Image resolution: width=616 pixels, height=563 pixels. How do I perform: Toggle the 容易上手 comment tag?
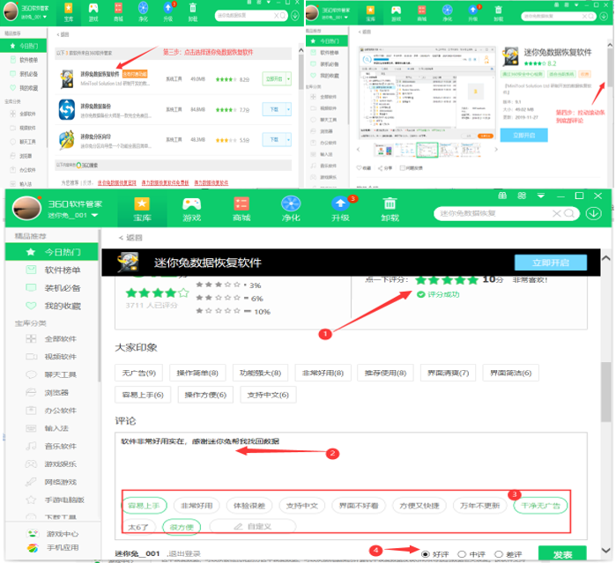point(144,506)
